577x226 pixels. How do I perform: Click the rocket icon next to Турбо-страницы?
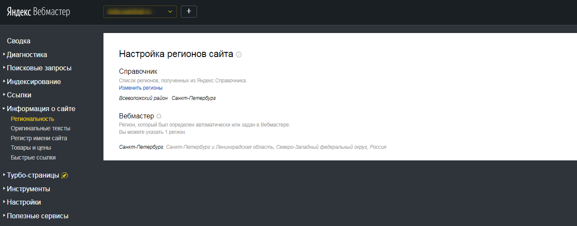(x=65, y=175)
